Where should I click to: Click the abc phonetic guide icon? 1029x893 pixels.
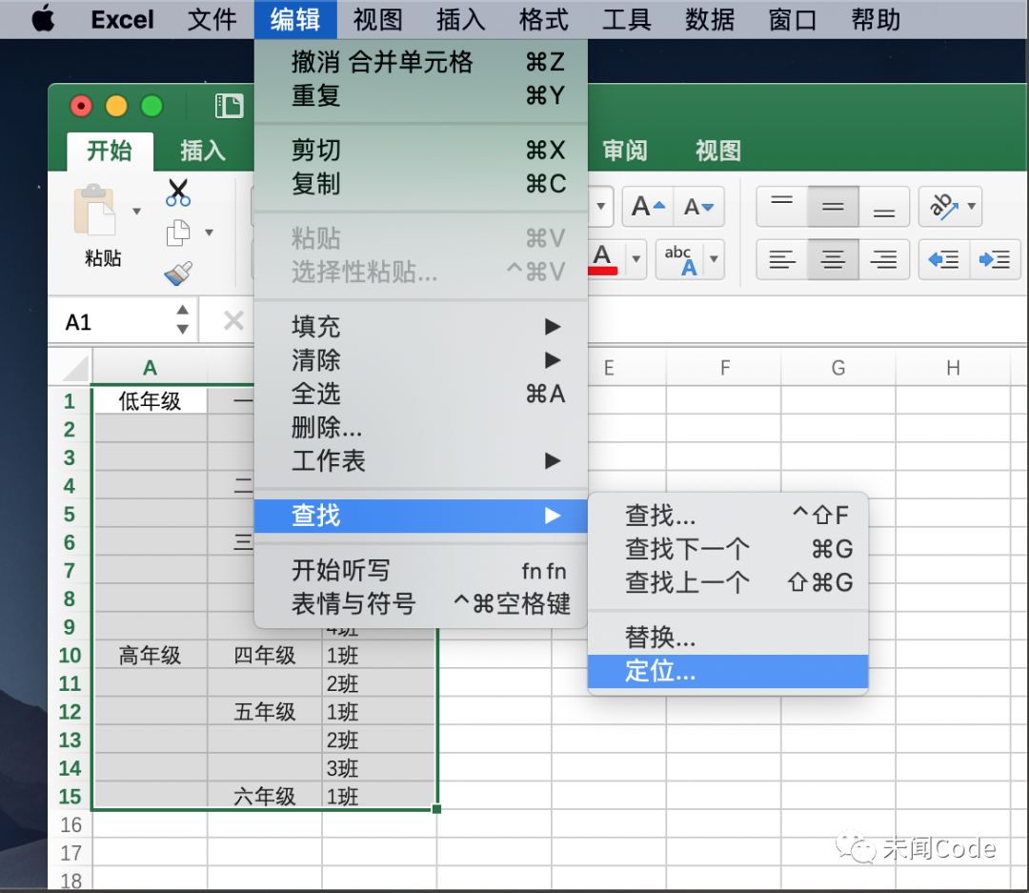click(680, 259)
